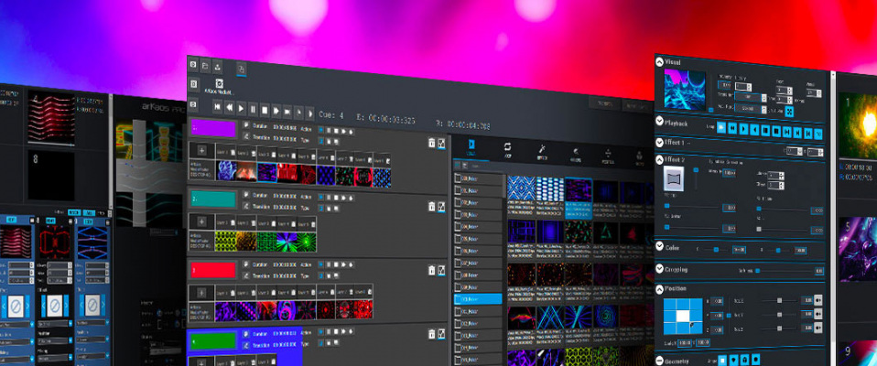Select visual slot 4 in left window
The image size is (877, 366).
tap(51, 119)
